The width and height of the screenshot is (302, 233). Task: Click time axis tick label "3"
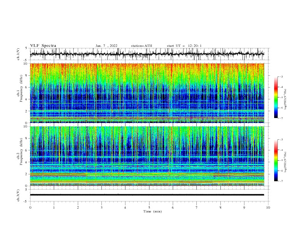[x=101, y=207]
